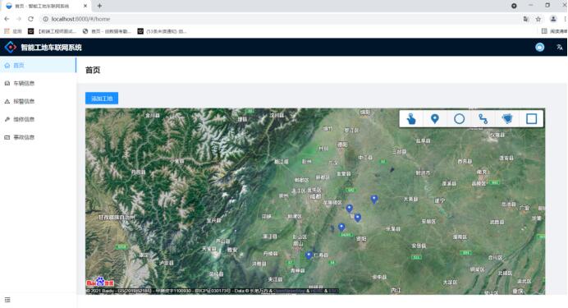Screen dimensions: 568x308
Task: Open 车辆信息 in the sidebar
Action: (38, 83)
